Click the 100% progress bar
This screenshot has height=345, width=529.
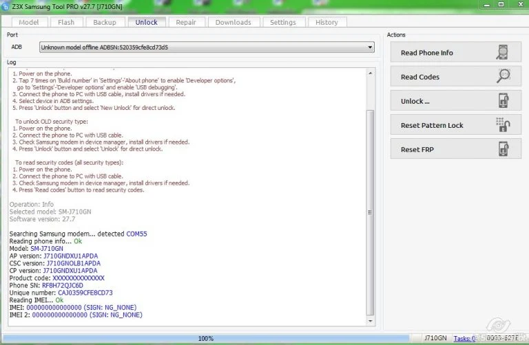(205, 339)
